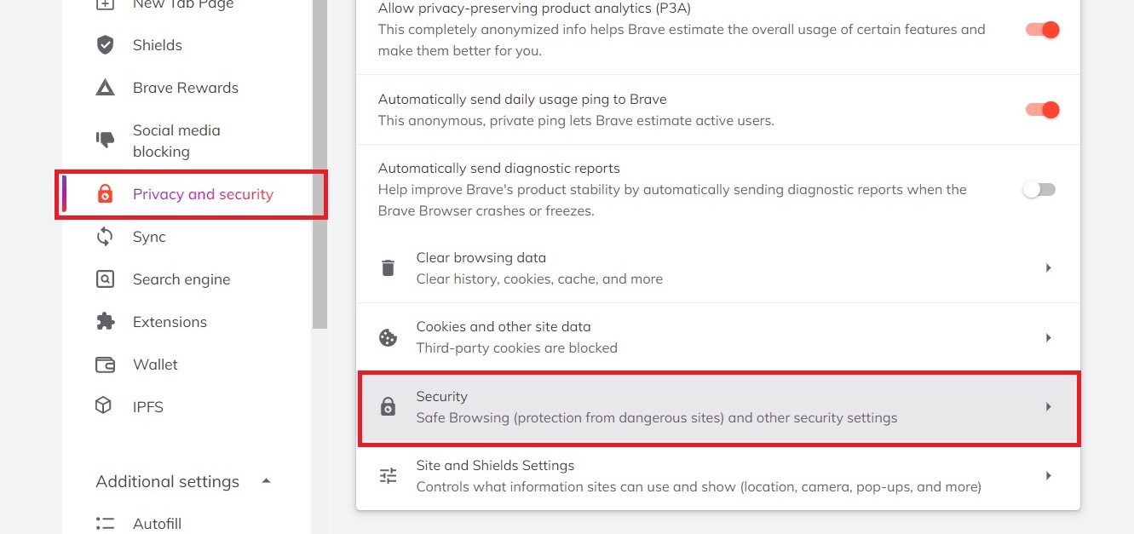Turn off daily usage ping toggle

pos(1041,110)
